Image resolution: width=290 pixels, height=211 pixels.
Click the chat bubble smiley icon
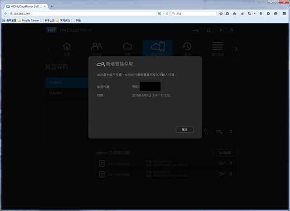(x=275, y=14)
